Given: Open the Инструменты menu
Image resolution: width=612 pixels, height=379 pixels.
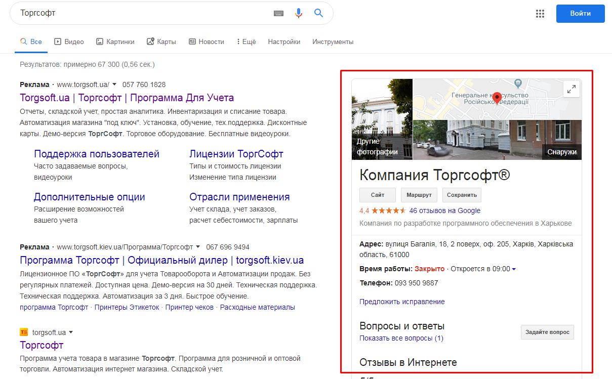Looking at the screenshot, I should [x=333, y=42].
